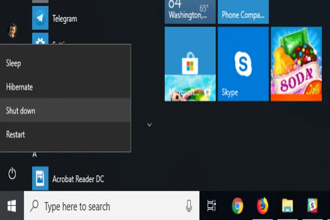Launch Google Chrome from the taskbar
The image size is (330, 220).
237,206
